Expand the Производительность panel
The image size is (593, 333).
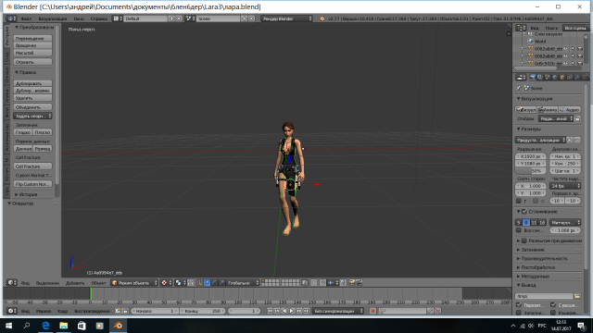point(544,259)
